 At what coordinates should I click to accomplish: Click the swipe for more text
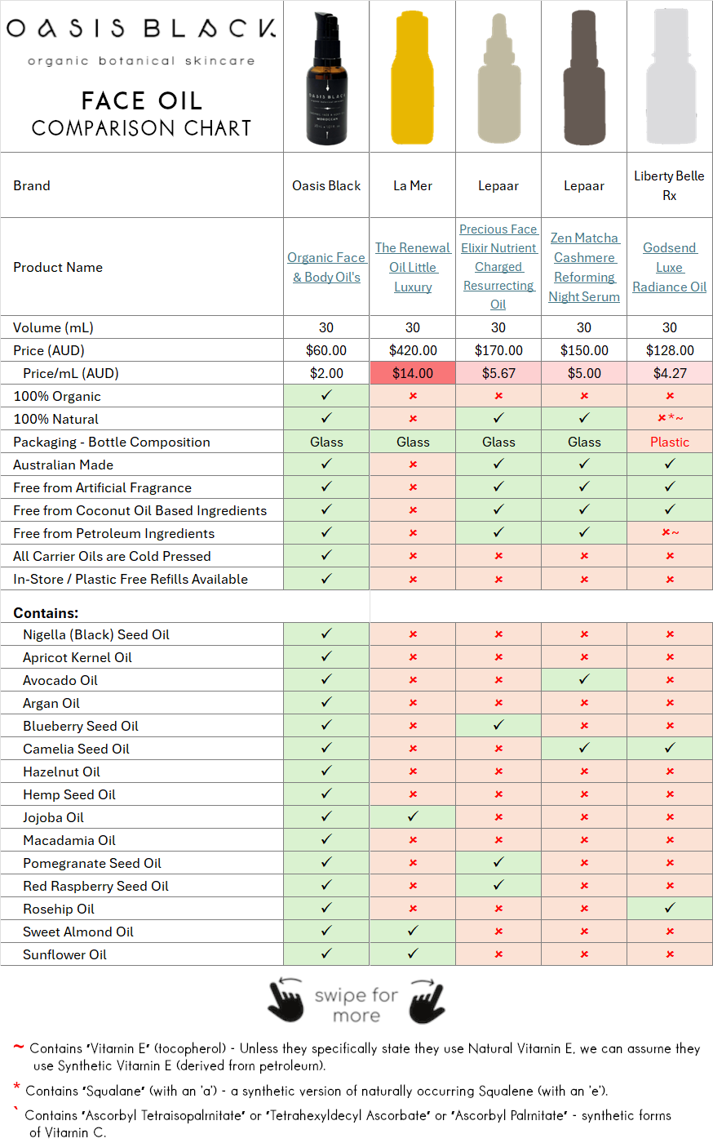tap(356, 1005)
